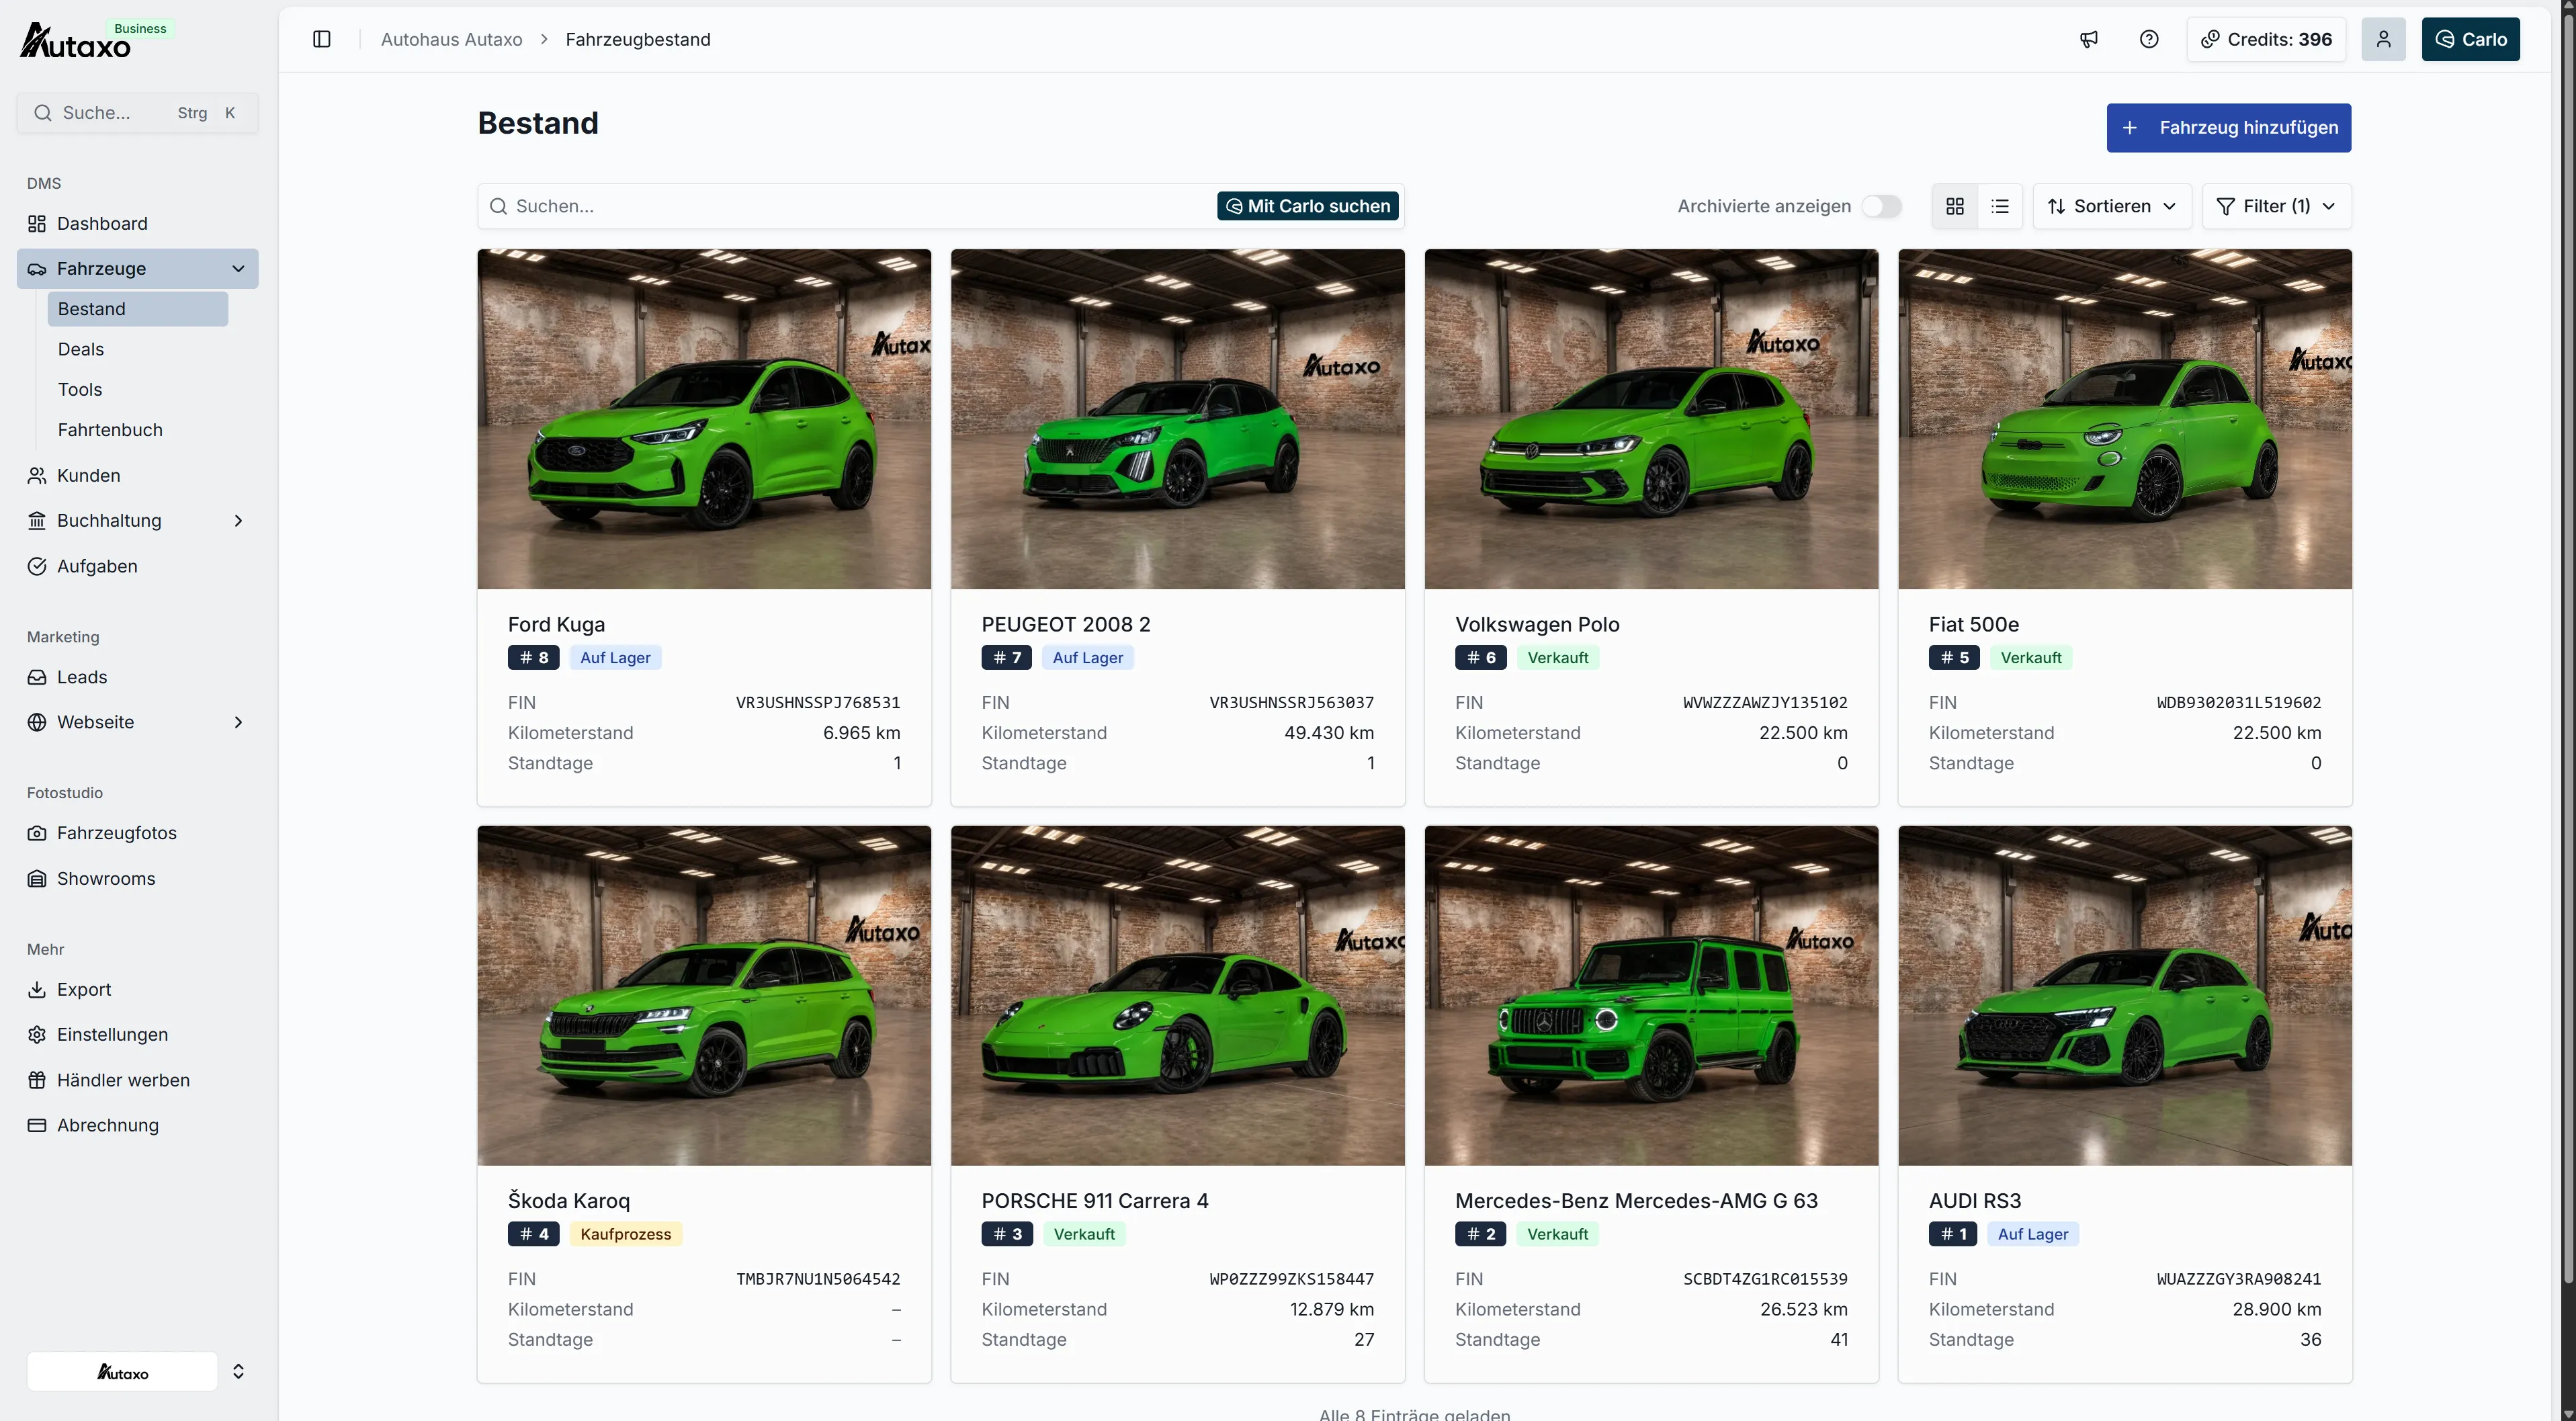Viewport: 2576px width, 1421px height.
Task: Toggle Archivierte anzeigen switch
Action: pos(1881,206)
